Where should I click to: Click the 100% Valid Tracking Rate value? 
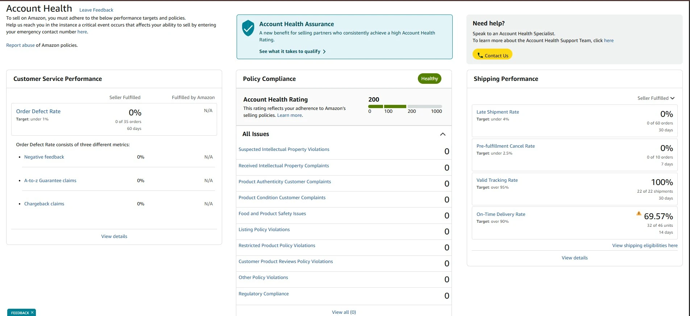[x=662, y=182]
